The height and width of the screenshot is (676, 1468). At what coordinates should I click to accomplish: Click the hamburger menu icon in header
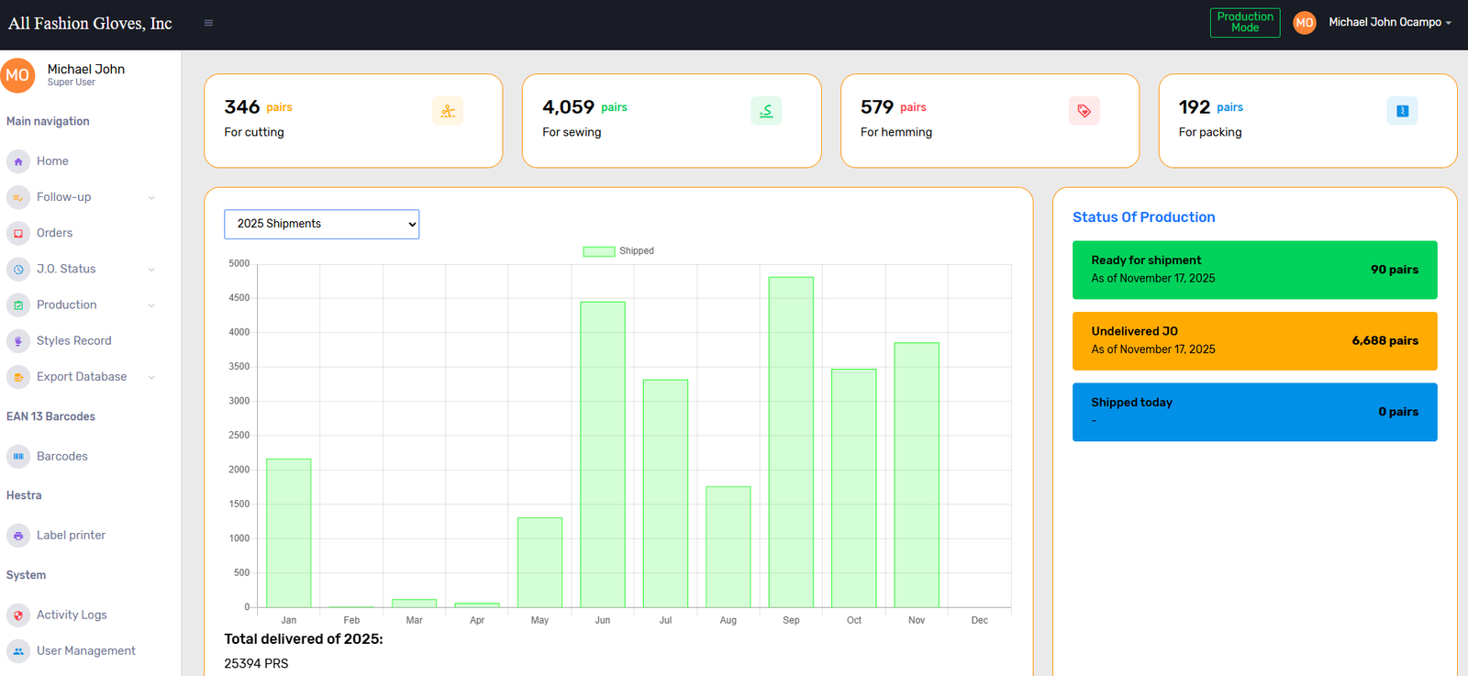point(208,23)
